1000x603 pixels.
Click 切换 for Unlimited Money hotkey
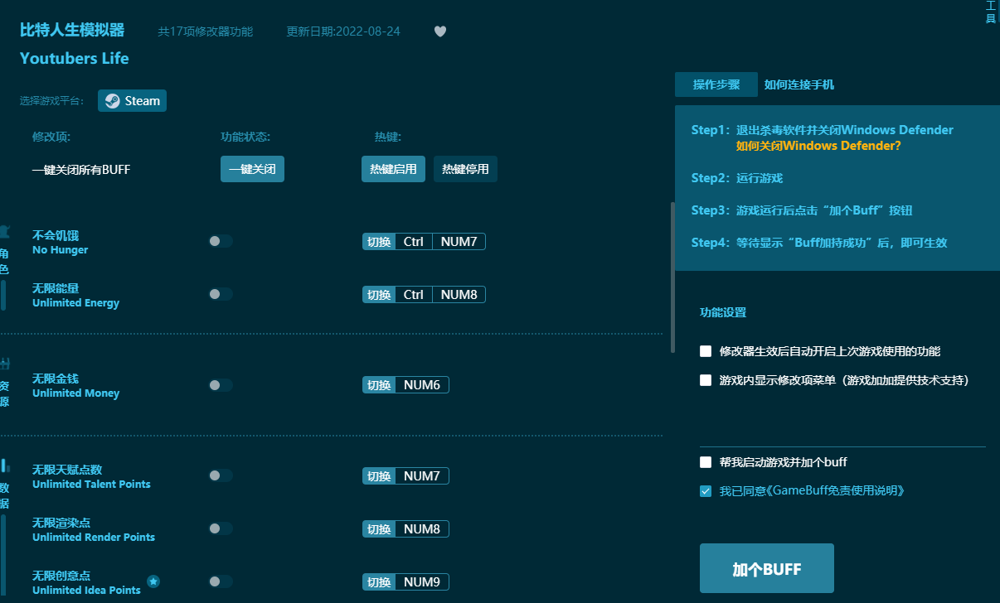(379, 385)
